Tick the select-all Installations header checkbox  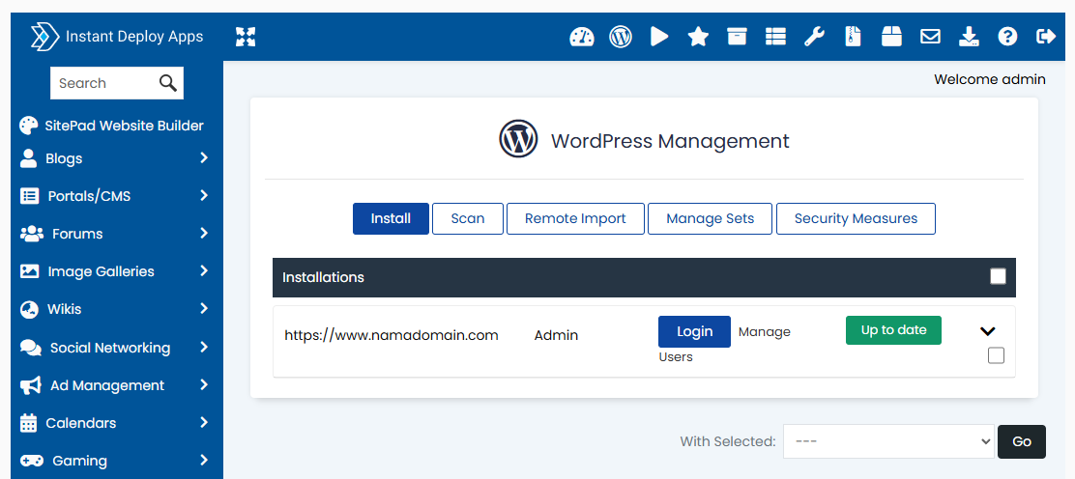click(x=999, y=276)
